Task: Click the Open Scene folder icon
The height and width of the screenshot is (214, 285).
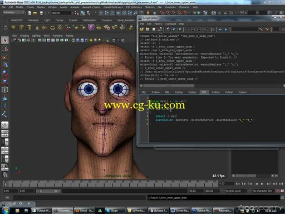Action: tap(35, 13)
